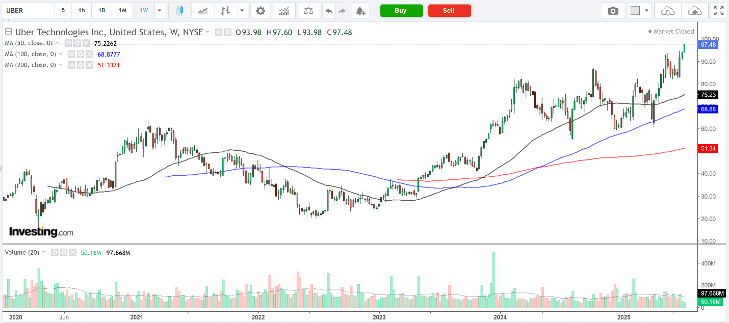Toggle visibility of Uber main series

click(219, 32)
